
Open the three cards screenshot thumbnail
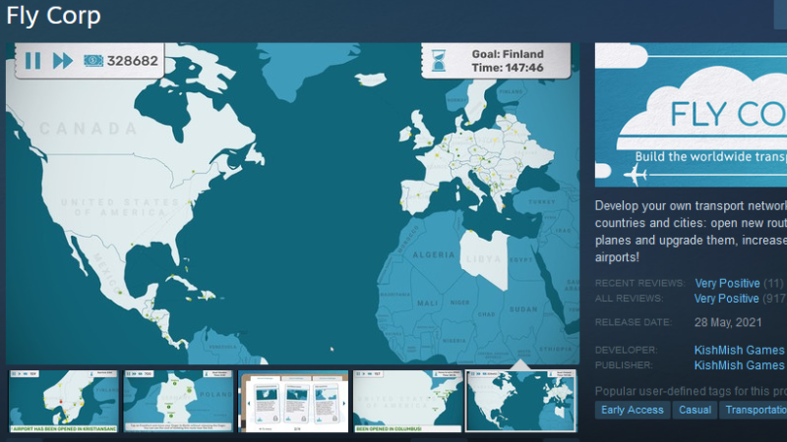point(293,401)
